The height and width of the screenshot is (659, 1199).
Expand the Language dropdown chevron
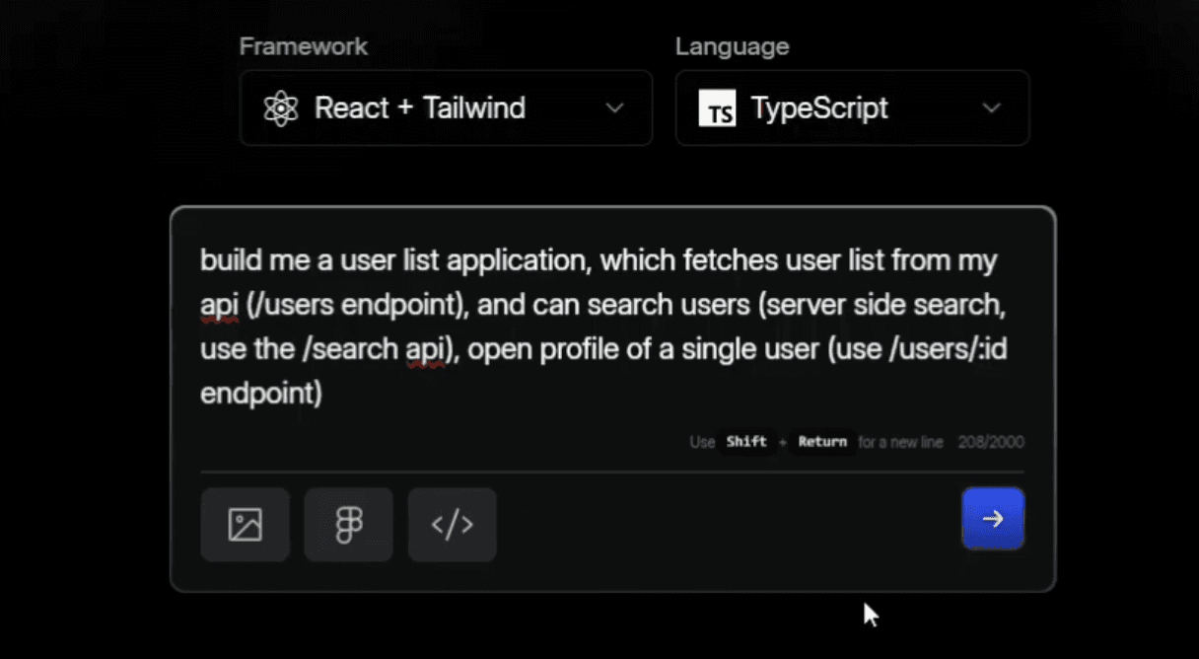(x=992, y=108)
